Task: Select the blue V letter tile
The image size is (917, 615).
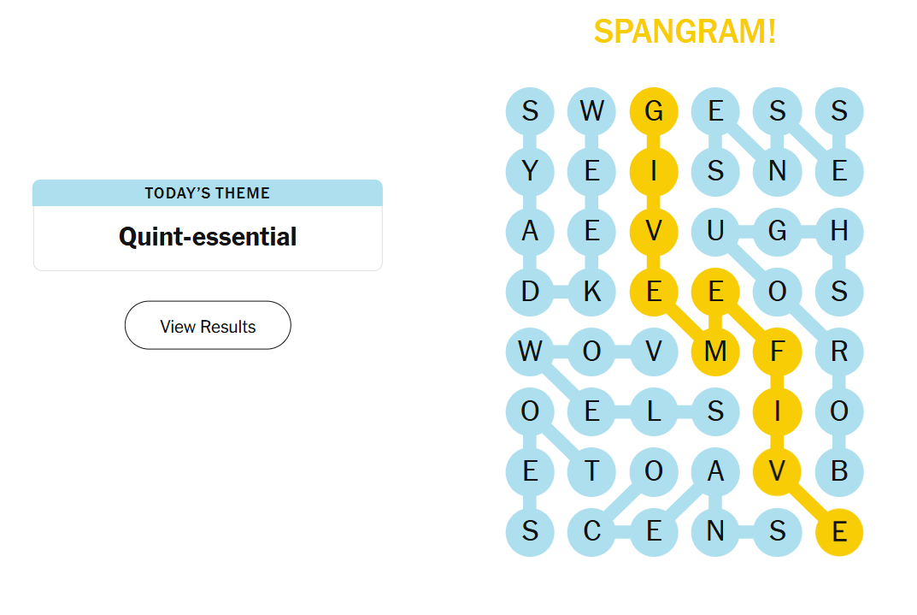Action: pyautogui.click(x=654, y=352)
